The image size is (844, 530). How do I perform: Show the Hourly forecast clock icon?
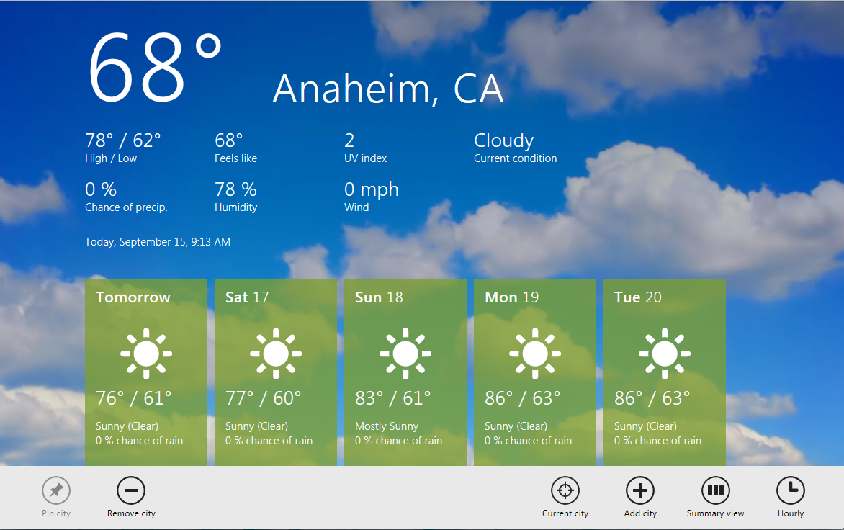tap(790, 490)
